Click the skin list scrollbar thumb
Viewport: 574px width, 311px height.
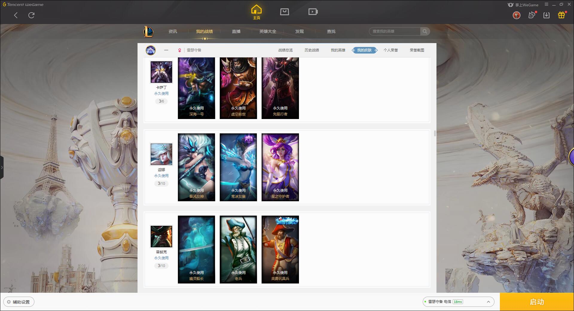(435, 133)
